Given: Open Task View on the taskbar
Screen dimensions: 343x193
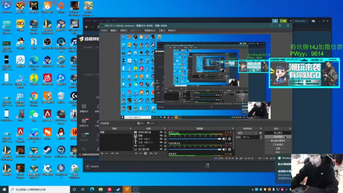Looking at the screenshot, I should (83, 189).
